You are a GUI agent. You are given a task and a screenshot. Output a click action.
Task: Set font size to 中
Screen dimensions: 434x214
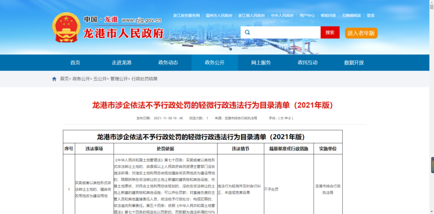click(x=286, y=118)
